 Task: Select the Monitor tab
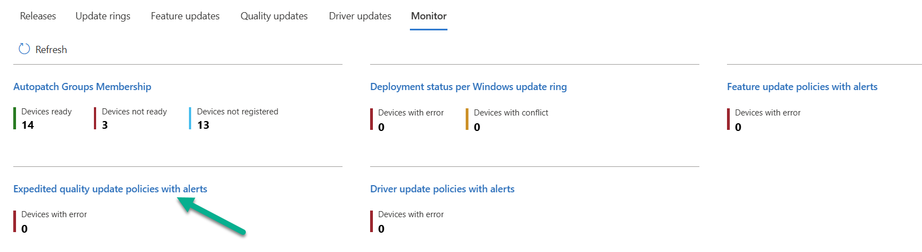pos(429,16)
